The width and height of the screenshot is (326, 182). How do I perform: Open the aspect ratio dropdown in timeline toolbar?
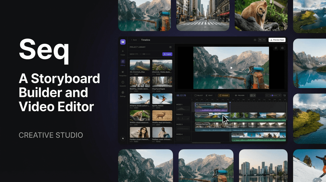[x=253, y=95]
